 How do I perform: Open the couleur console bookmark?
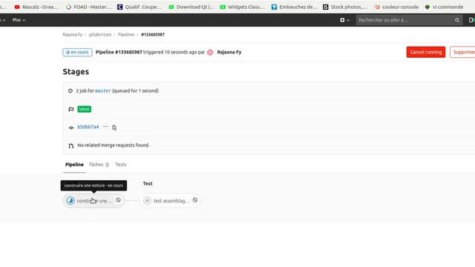pyautogui.click(x=396, y=7)
